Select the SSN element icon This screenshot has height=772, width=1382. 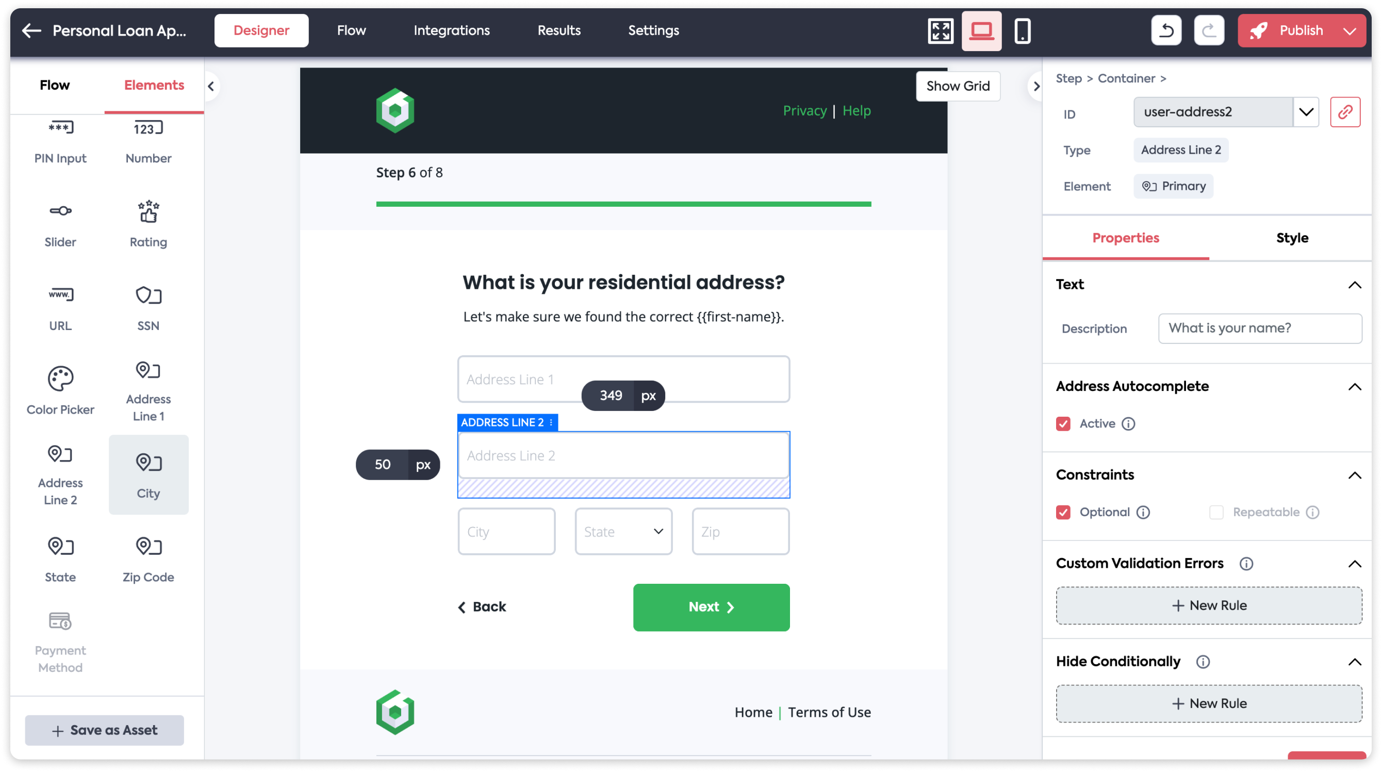148,296
